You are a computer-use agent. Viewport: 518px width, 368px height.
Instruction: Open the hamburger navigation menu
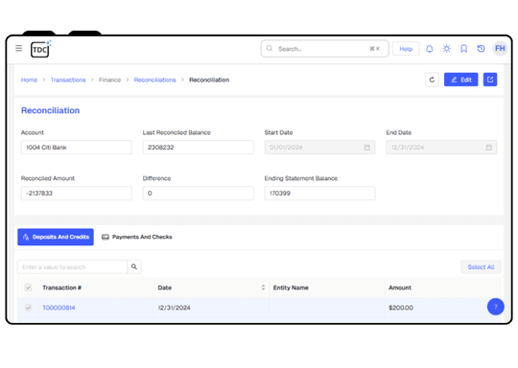(19, 49)
